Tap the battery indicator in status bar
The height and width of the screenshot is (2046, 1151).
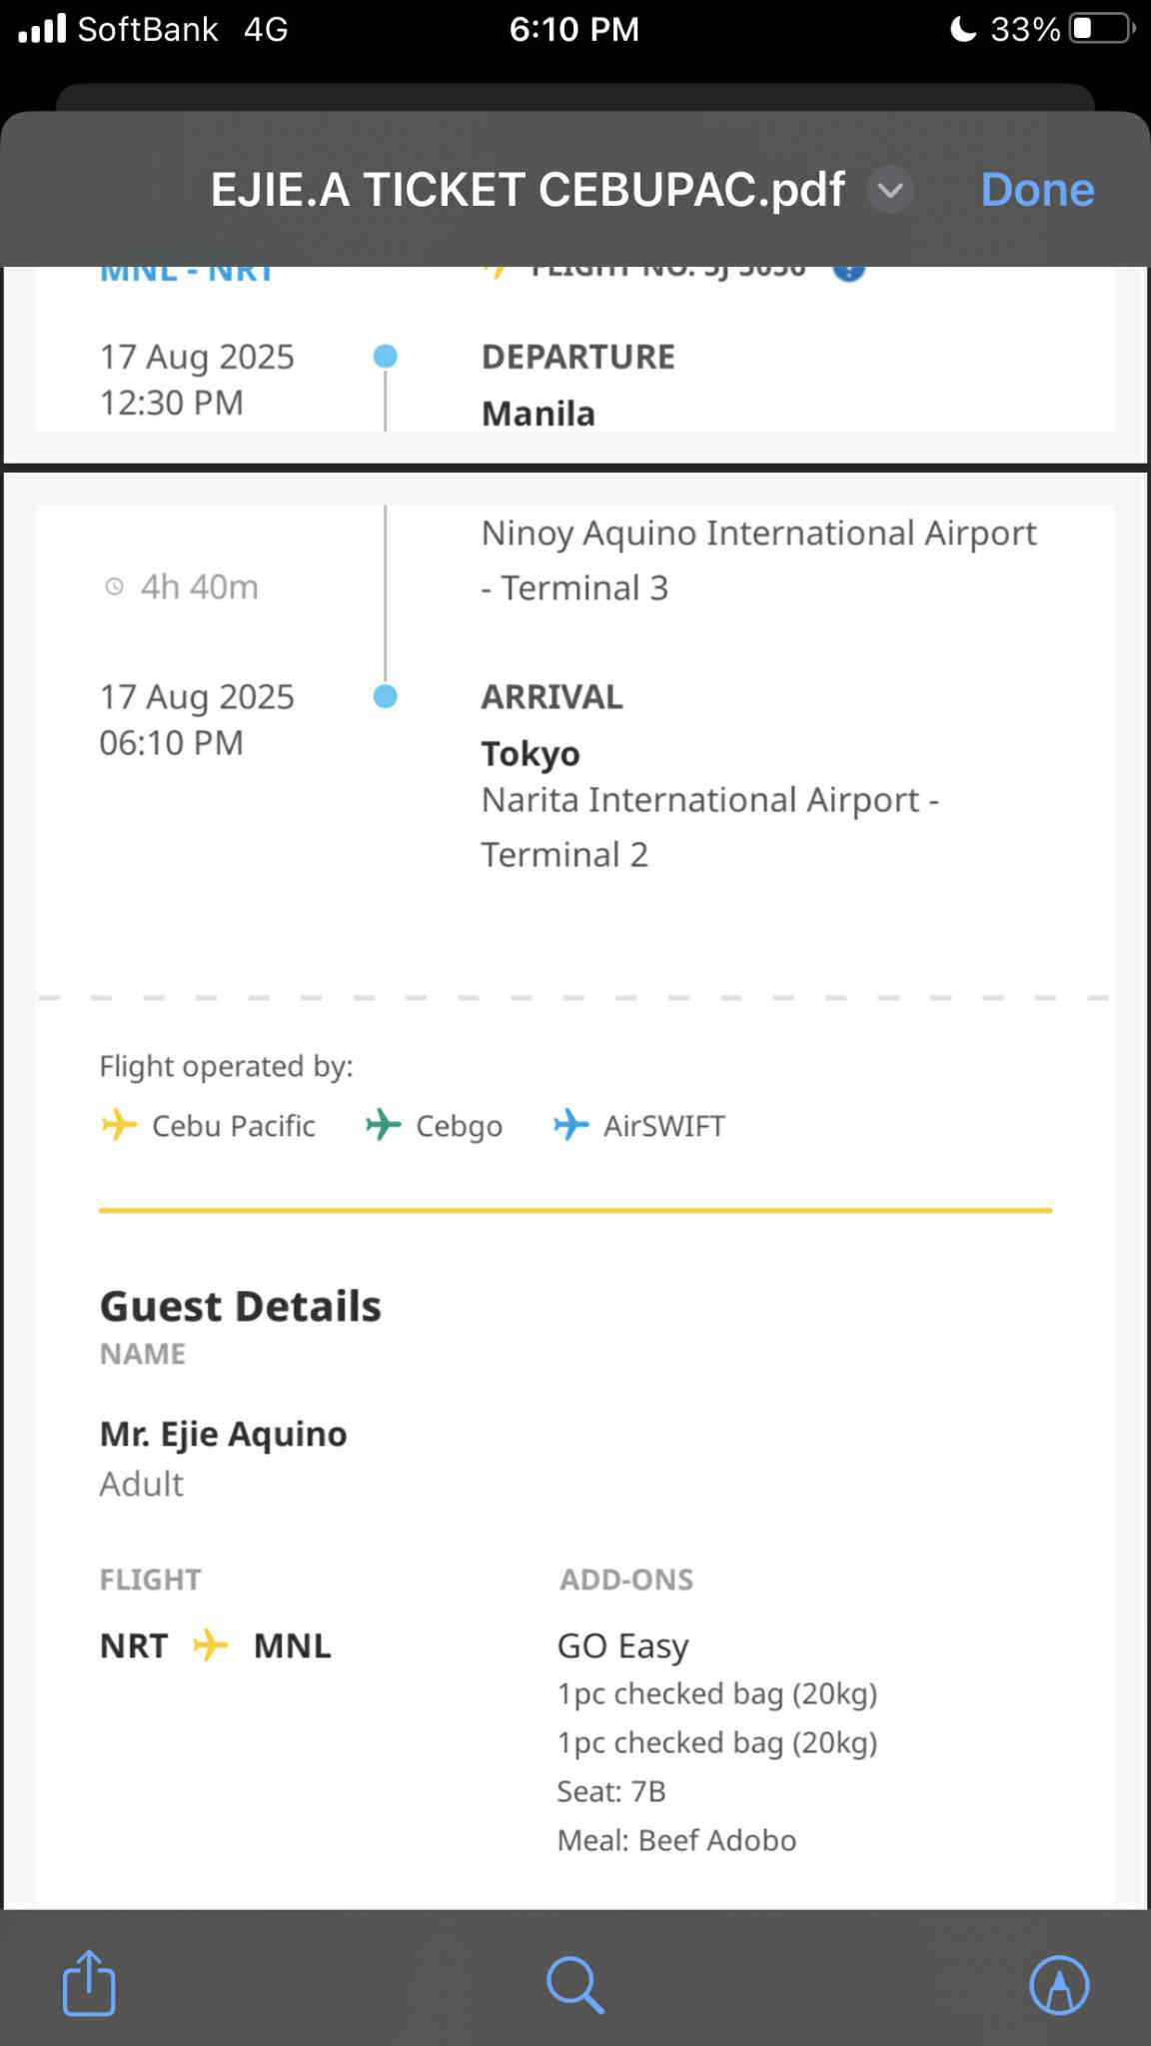1101,29
